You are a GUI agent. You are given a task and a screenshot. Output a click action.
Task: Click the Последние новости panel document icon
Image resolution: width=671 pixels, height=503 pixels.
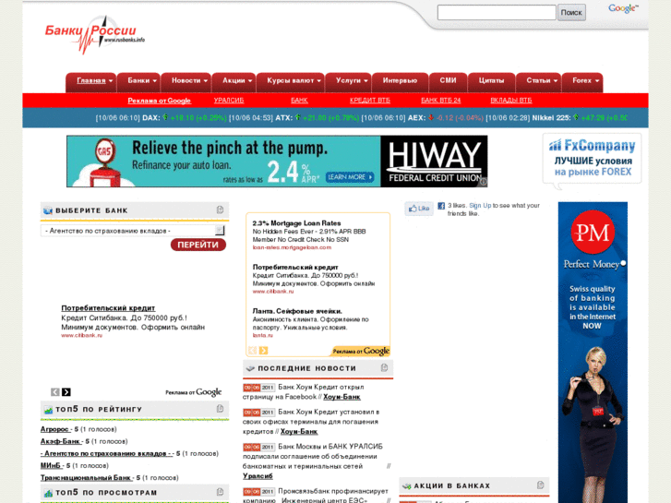pyautogui.click(x=384, y=367)
